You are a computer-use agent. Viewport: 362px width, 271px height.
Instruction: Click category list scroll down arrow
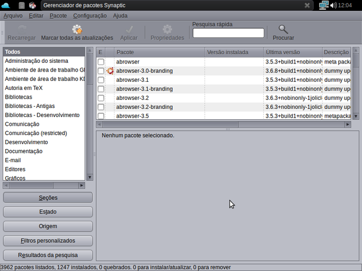pyautogui.click(x=90, y=177)
